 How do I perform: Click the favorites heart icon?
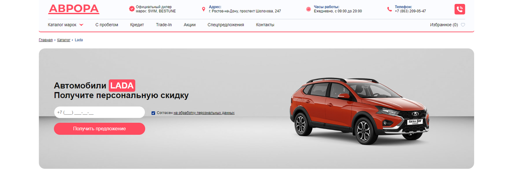pos(463,25)
